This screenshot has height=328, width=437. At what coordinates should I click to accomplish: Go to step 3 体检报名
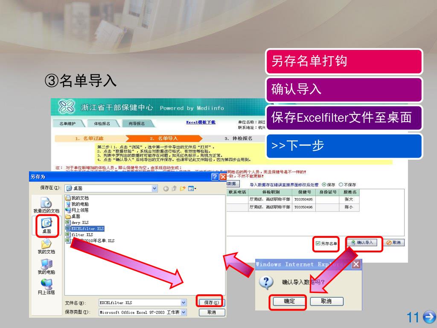click(x=239, y=138)
